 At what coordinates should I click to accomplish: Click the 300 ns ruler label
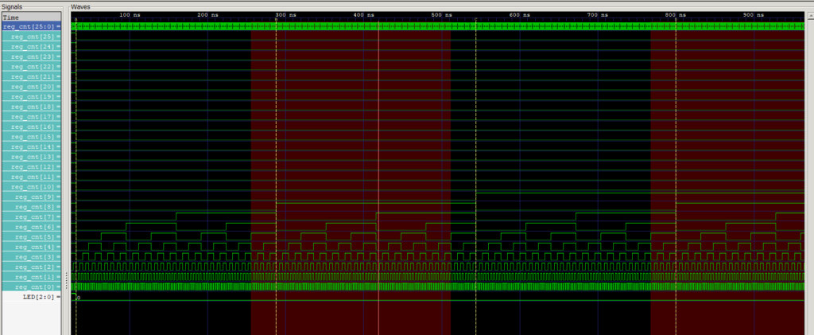pos(285,15)
